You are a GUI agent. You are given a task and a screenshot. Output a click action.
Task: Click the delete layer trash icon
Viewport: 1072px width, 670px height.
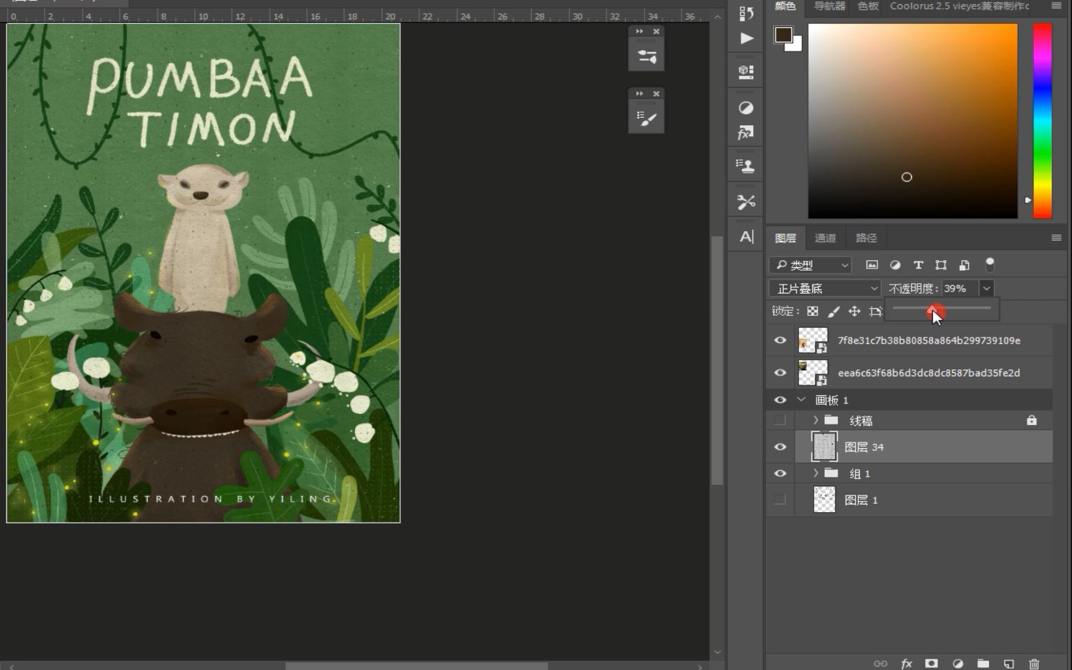pos(1034,664)
